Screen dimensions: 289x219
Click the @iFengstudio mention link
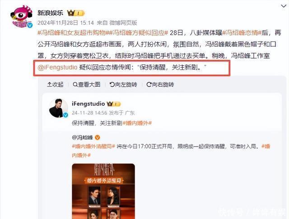57,67
